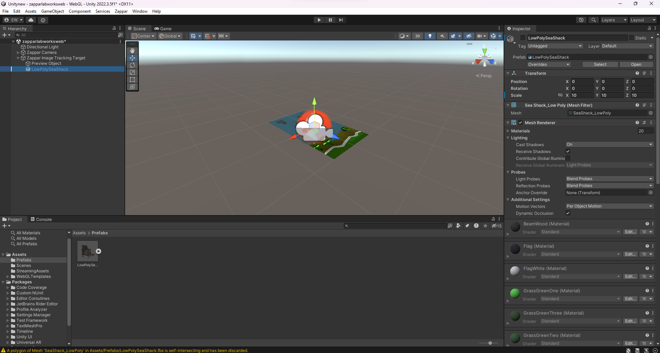This screenshot has width=660, height=353.
Task: Open draw mode shading dropdown
Action: point(404,36)
